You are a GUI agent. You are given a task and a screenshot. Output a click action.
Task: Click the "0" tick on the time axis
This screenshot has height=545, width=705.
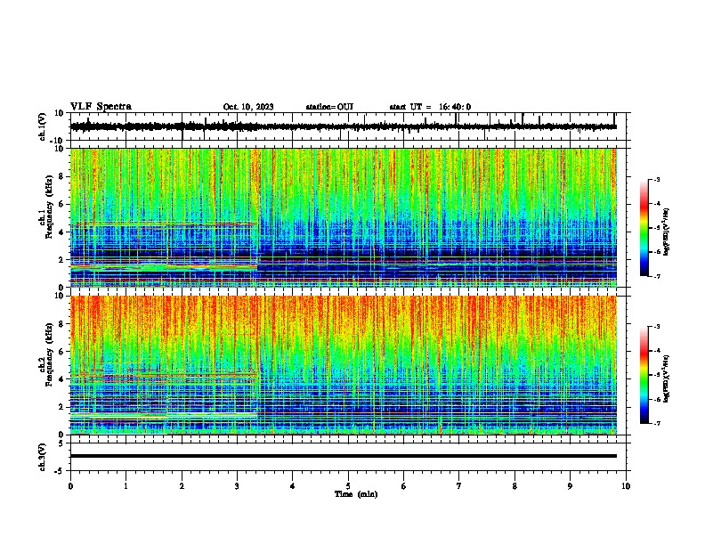click(x=70, y=486)
